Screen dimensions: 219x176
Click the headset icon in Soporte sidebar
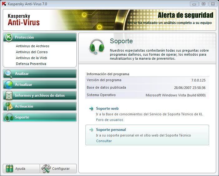pyautogui.click(x=9, y=117)
